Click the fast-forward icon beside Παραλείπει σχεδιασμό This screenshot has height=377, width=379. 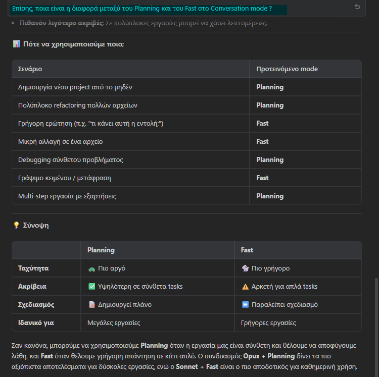click(x=245, y=305)
